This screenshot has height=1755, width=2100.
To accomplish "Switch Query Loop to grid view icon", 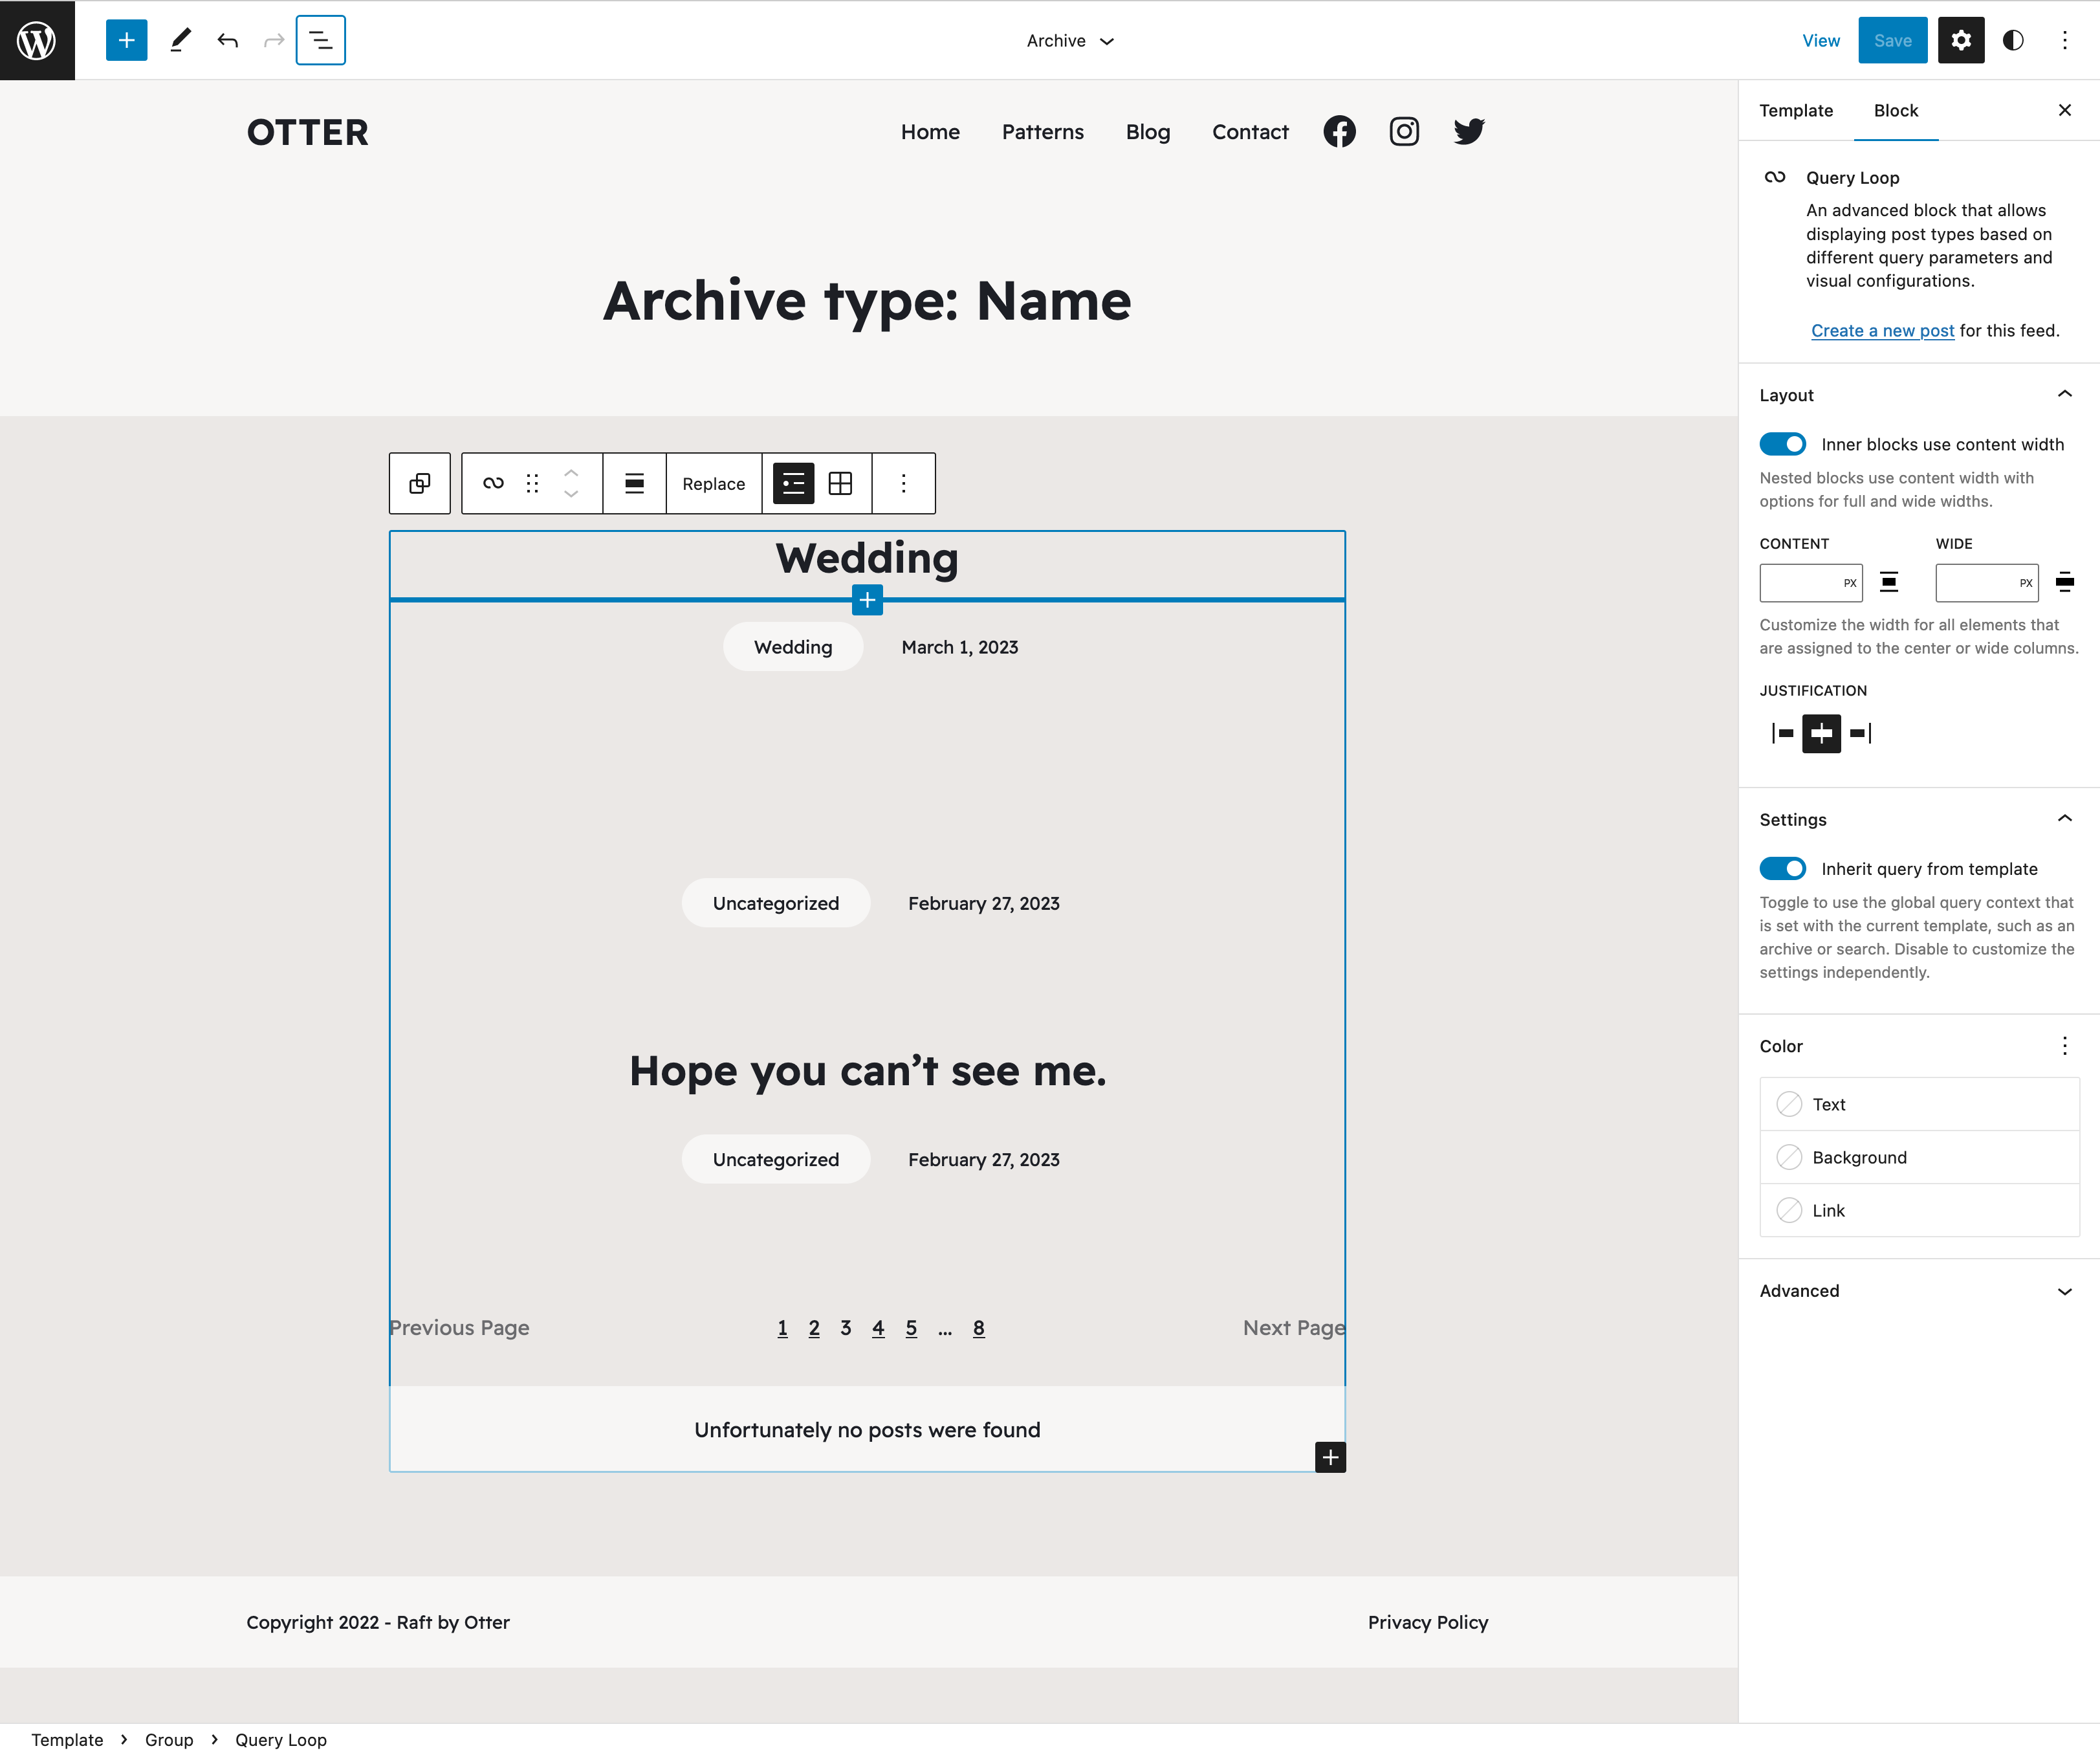I will tap(841, 483).
